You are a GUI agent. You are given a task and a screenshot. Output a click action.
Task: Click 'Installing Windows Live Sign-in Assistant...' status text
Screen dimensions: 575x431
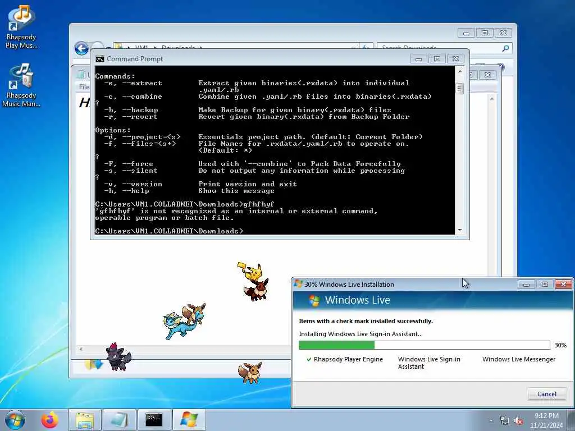360,334
